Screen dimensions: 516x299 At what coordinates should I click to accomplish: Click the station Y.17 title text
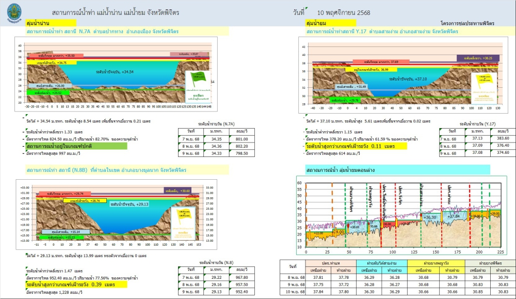point(382,32)
